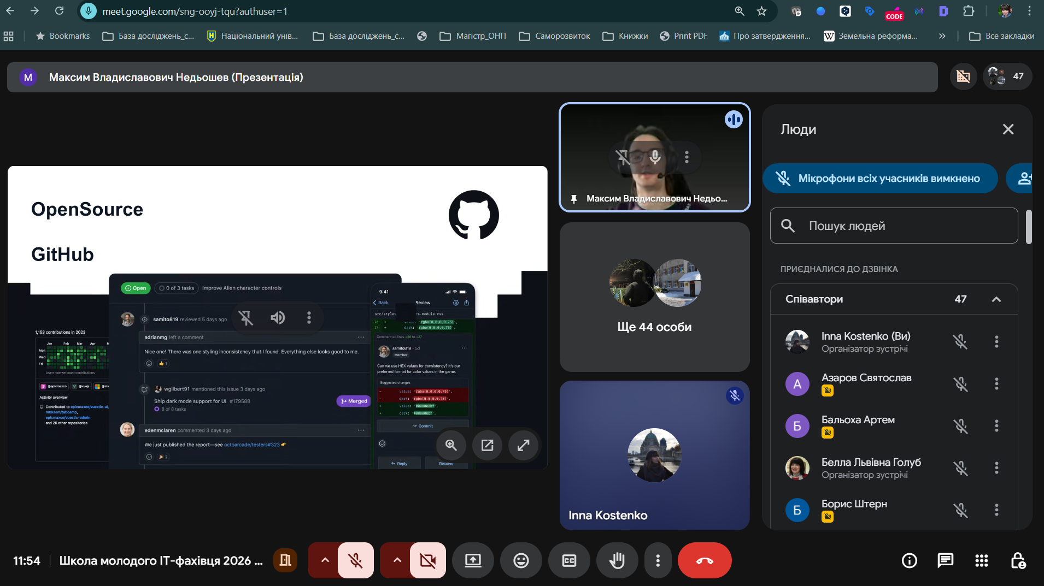
Task: Mute Белла Львівна Голуб in the people list
Action: point(960,468)
